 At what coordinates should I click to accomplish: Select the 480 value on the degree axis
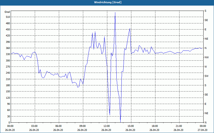point(8,23)
